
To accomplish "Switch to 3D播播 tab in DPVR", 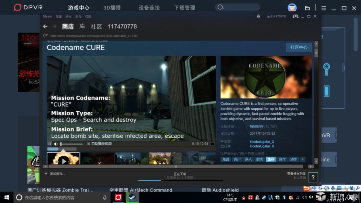I will [112, 8].
